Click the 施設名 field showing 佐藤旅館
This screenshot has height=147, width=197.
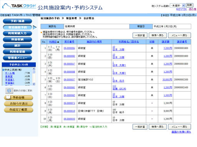coord(97,26)
